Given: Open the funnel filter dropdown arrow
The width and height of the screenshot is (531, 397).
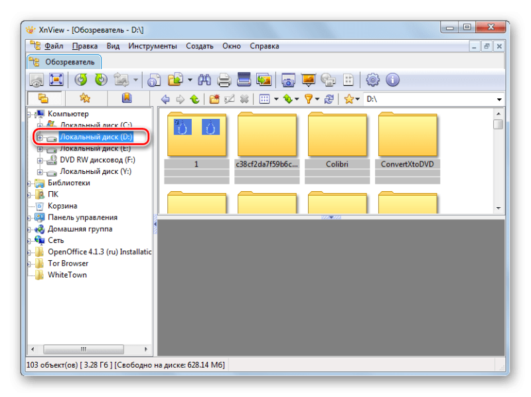Looking at the screenshot, I should pyautogui.click(x=317, y=100).
